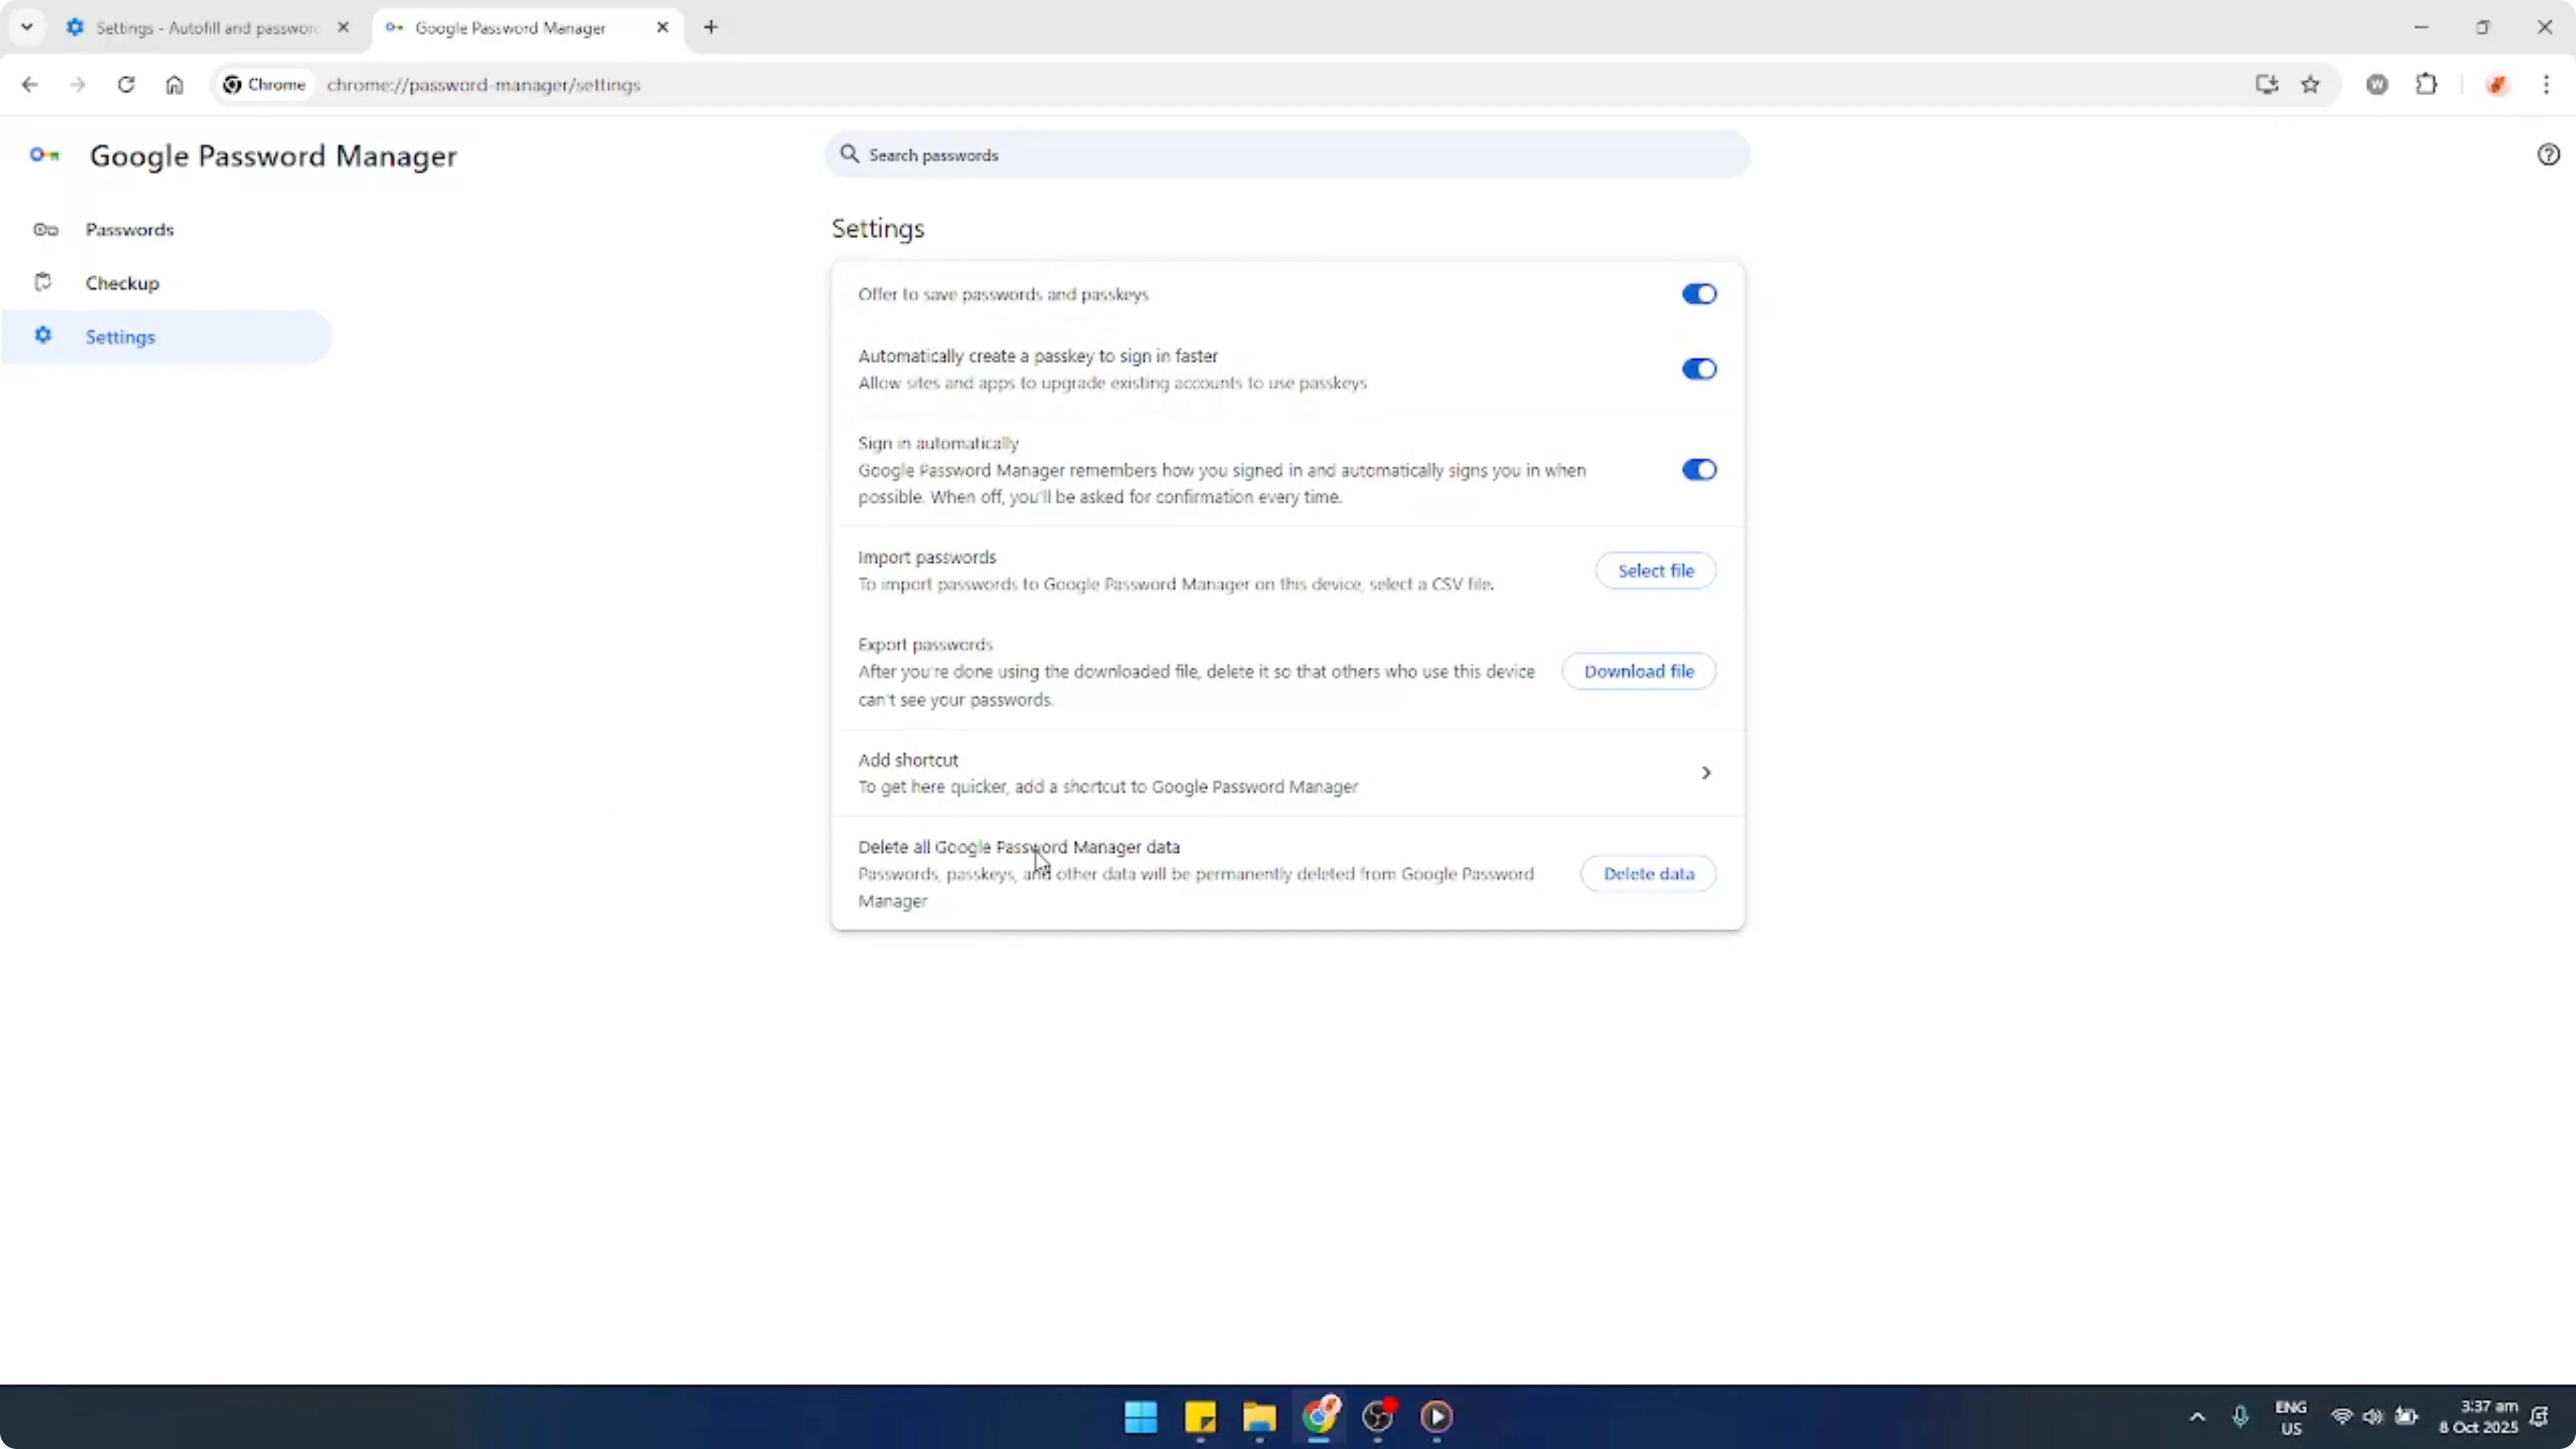Go forward in browser history

tap(78, 85)
